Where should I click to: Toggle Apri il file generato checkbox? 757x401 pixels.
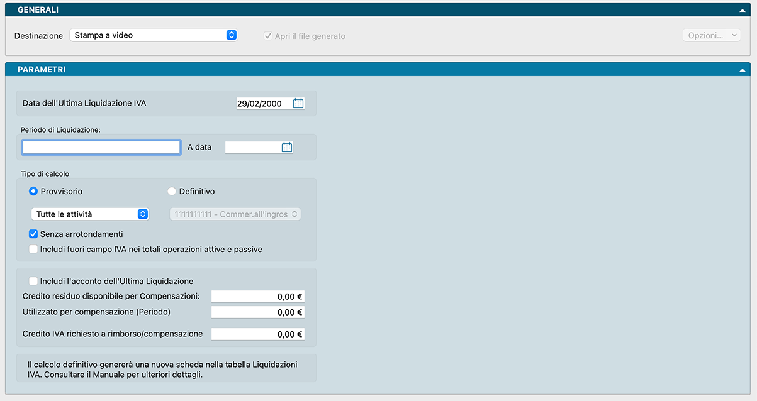point(268,36)
